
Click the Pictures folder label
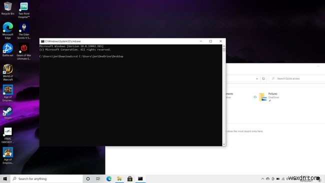(272, 94)
